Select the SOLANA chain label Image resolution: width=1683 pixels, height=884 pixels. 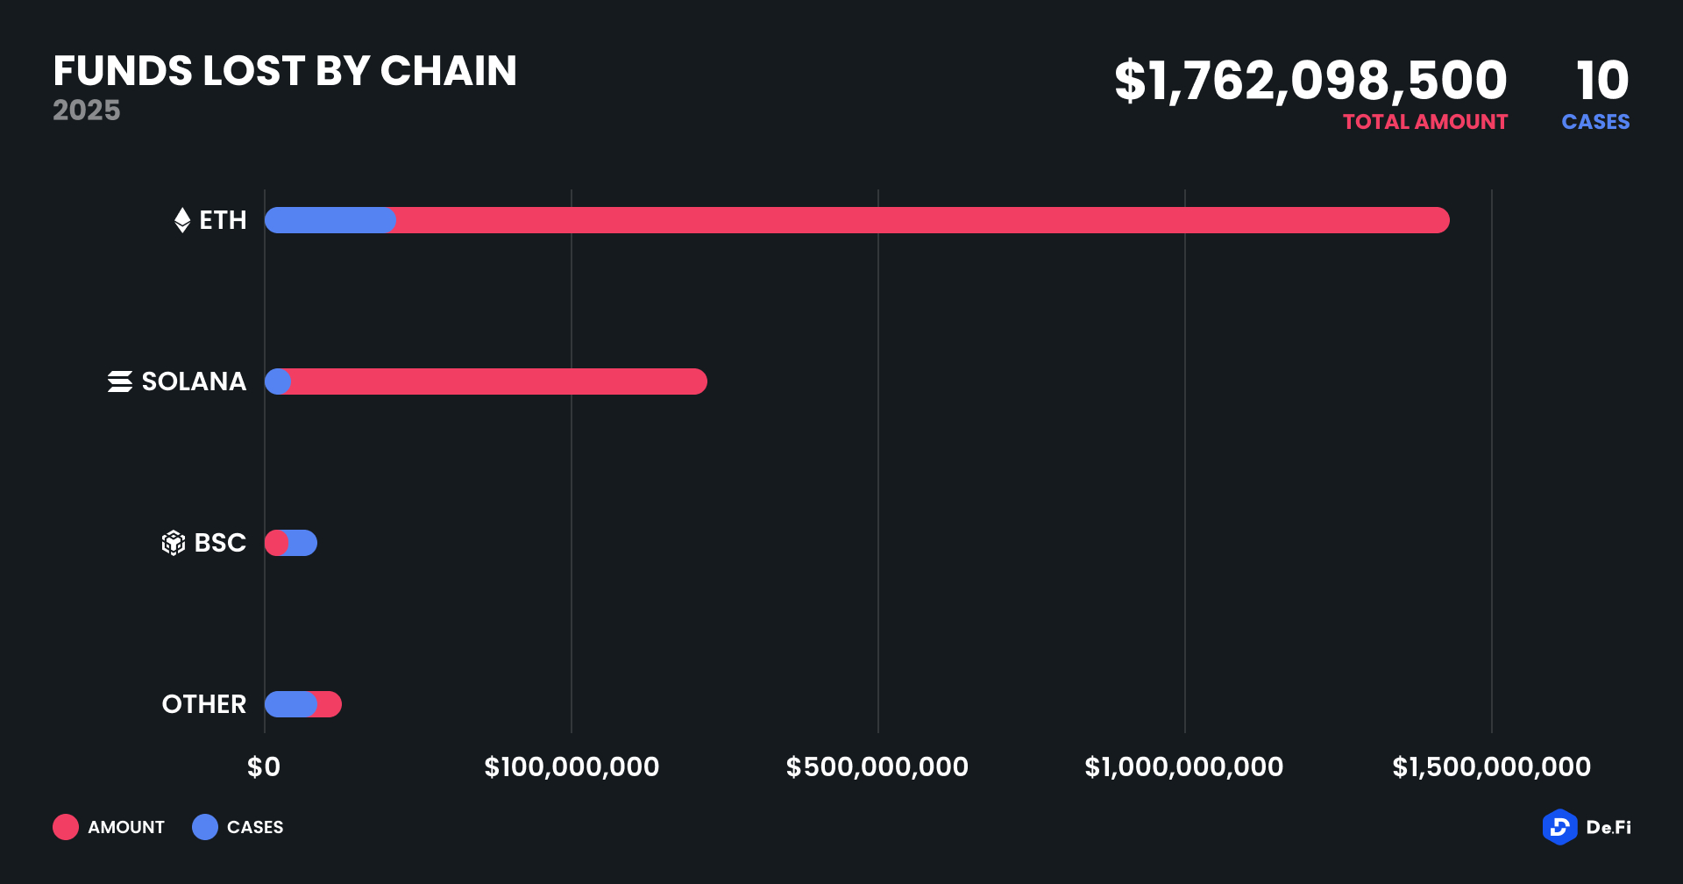click(194, 381)
